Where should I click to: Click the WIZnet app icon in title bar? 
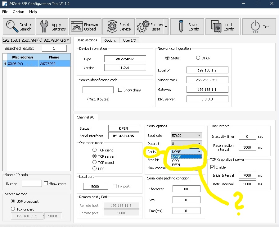4,3
